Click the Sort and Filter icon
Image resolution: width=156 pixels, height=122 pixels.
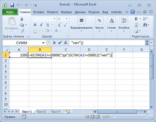coord(145,19)
